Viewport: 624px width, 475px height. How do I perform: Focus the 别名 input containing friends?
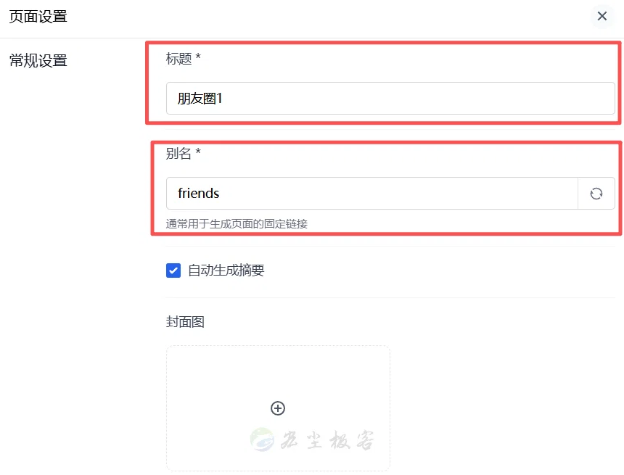[371, 194]
